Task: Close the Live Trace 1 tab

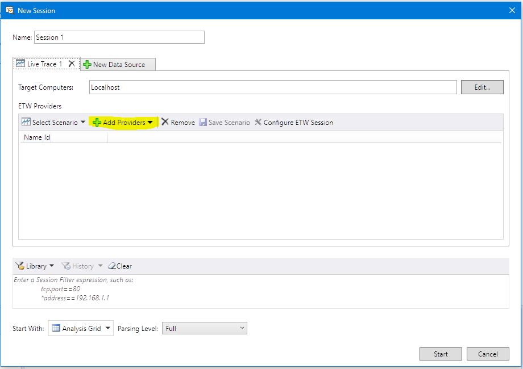Action: pyautogui.click(x=72, y=64)
